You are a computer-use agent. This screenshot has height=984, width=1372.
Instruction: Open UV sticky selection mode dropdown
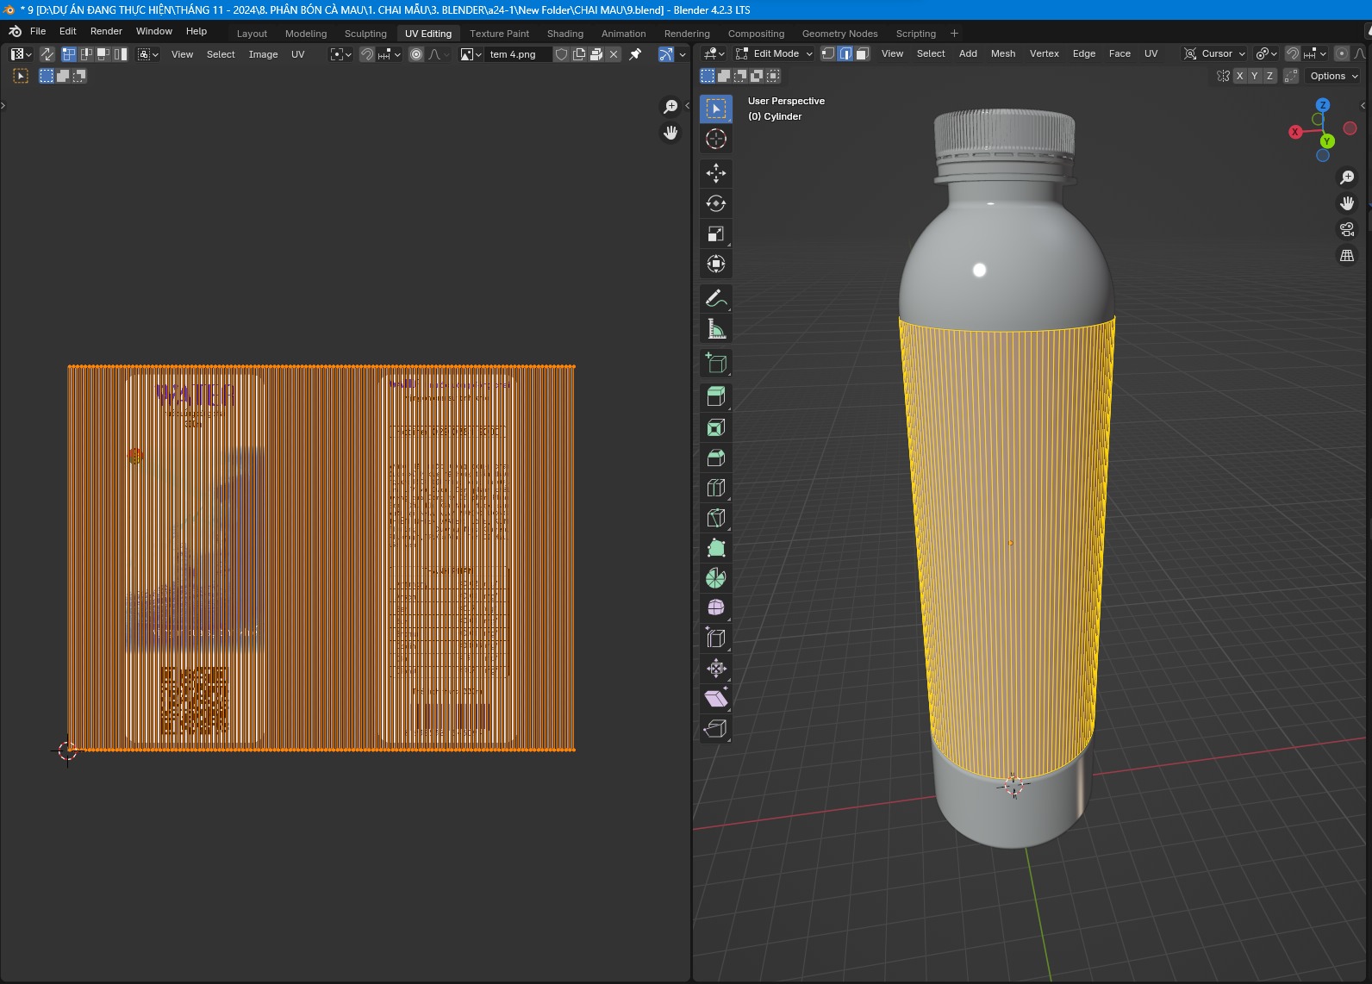click(x=148, y=54)
